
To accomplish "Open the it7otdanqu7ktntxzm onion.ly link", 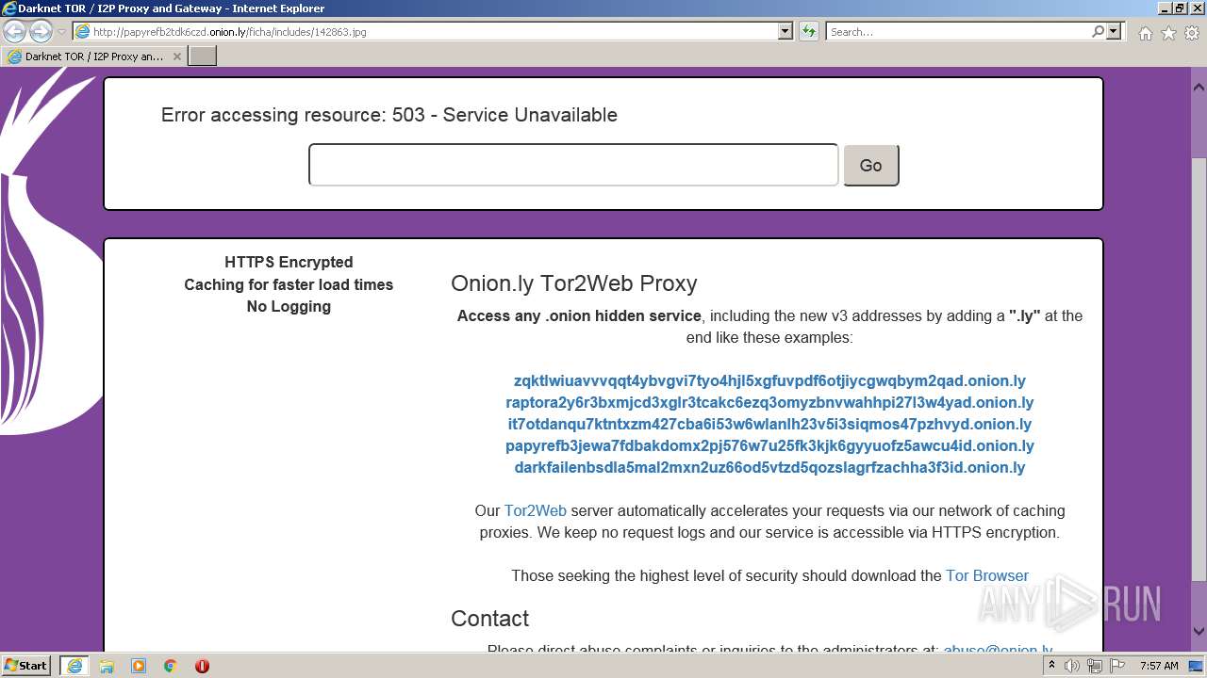I will coord(769,424).
